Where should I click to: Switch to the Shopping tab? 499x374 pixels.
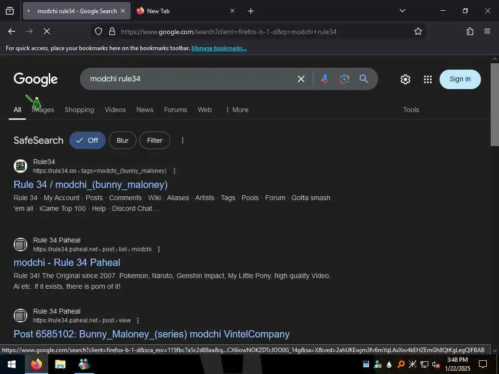79,110
